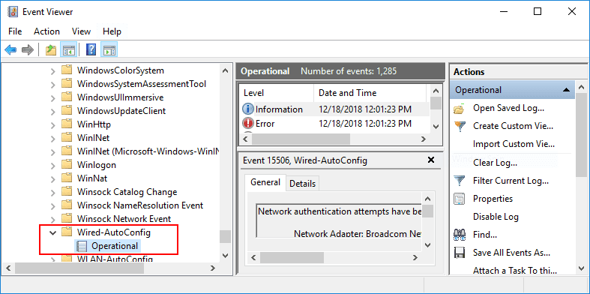Click the Properties action text
This screenshot has height=294, width=590.
click(x=493, y=199)
